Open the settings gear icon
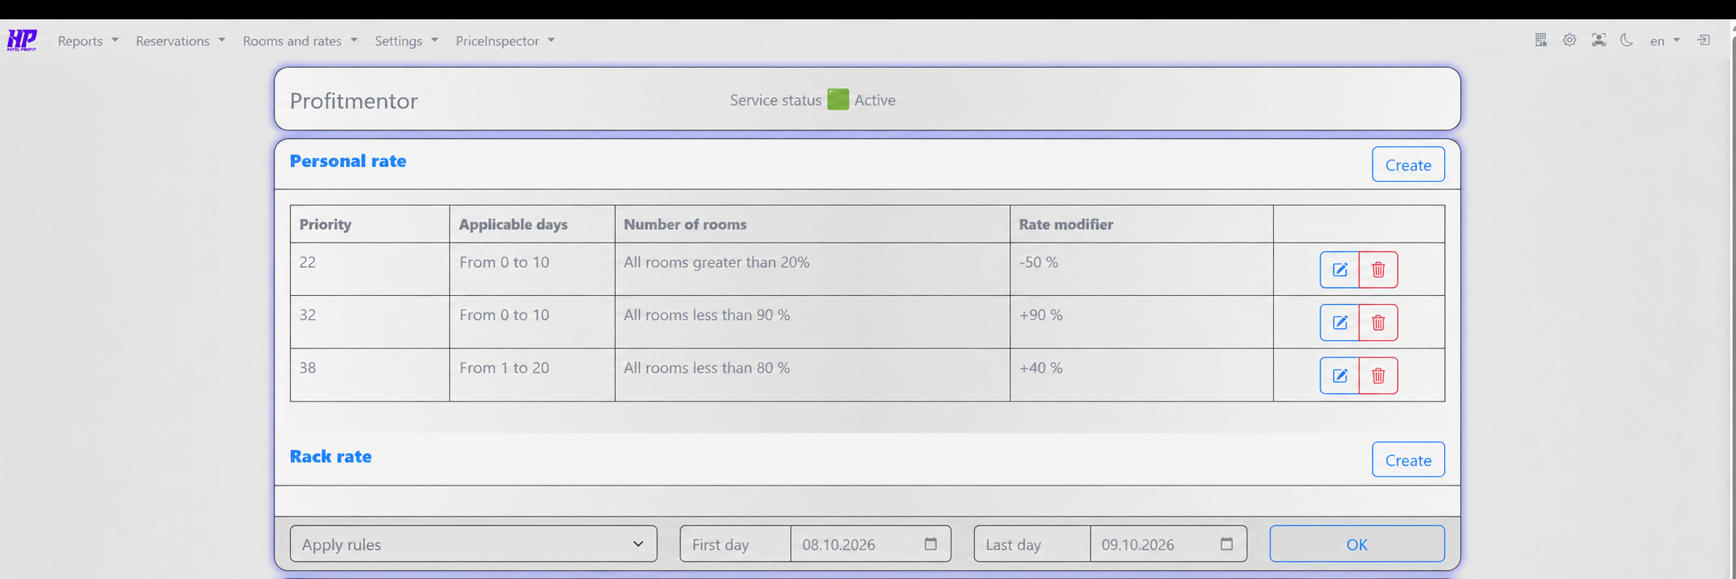The image size is (1736, 579). coord(1570,40)
